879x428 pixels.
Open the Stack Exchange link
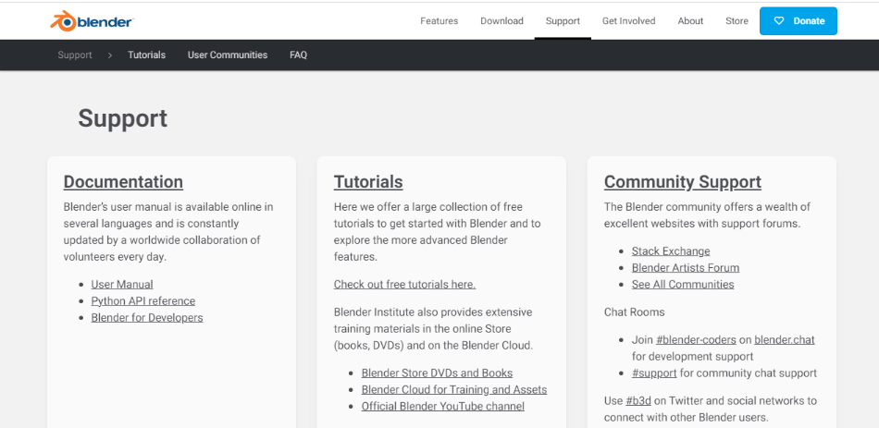coord(671,251)
